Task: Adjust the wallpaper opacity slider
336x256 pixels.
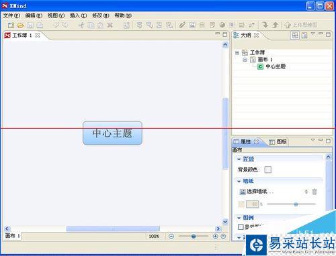Action: (x=296, y=204)
